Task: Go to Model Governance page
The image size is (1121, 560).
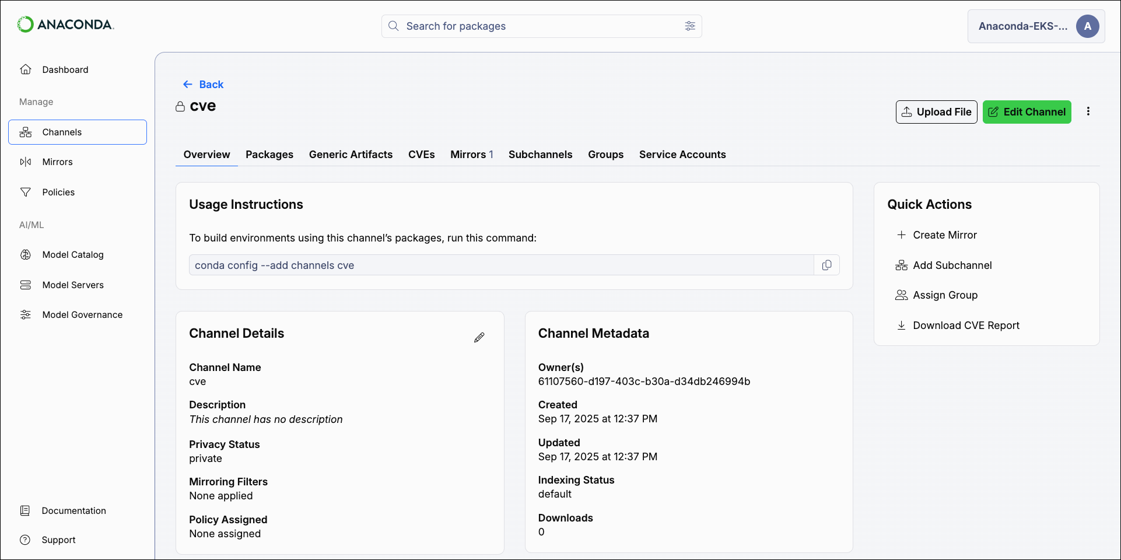Action: click(82, 315)
